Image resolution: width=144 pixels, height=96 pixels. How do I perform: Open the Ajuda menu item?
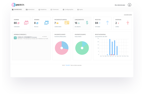click(x=80, y=10)
